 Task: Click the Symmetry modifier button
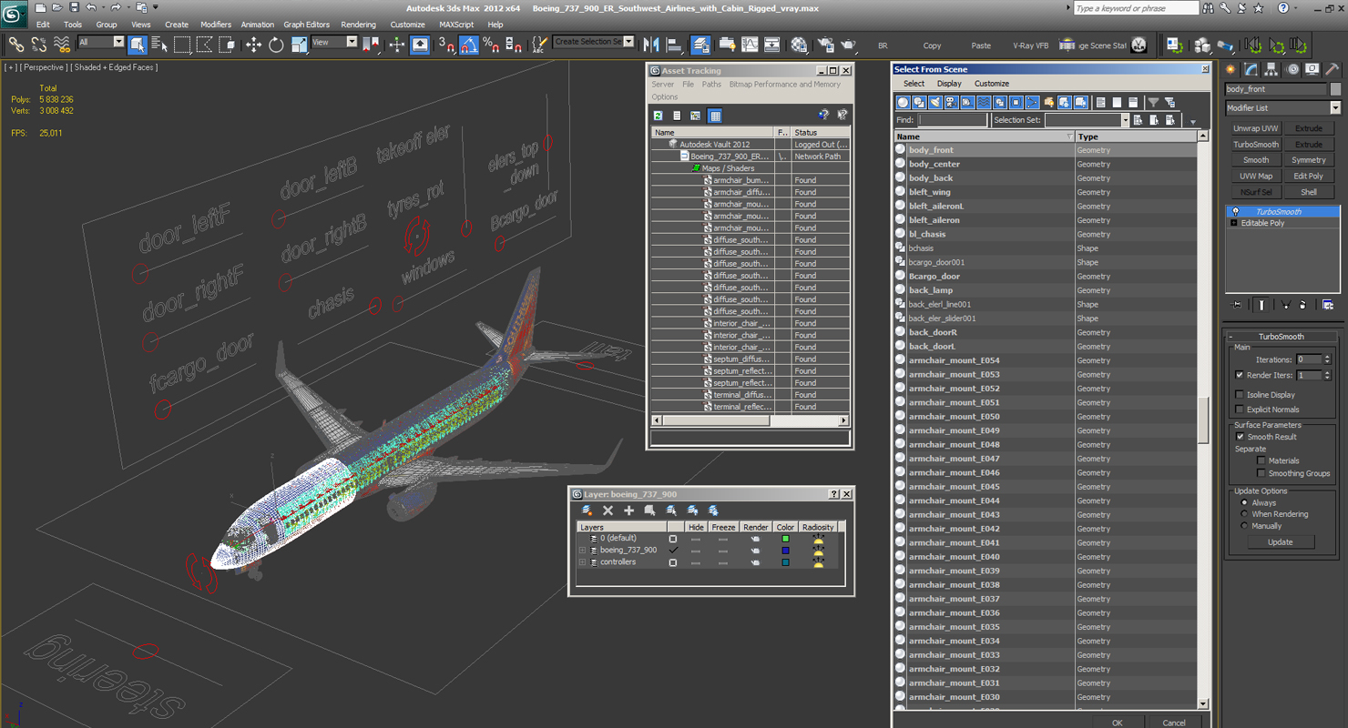pyautogui.click(x=1309, y=160)
